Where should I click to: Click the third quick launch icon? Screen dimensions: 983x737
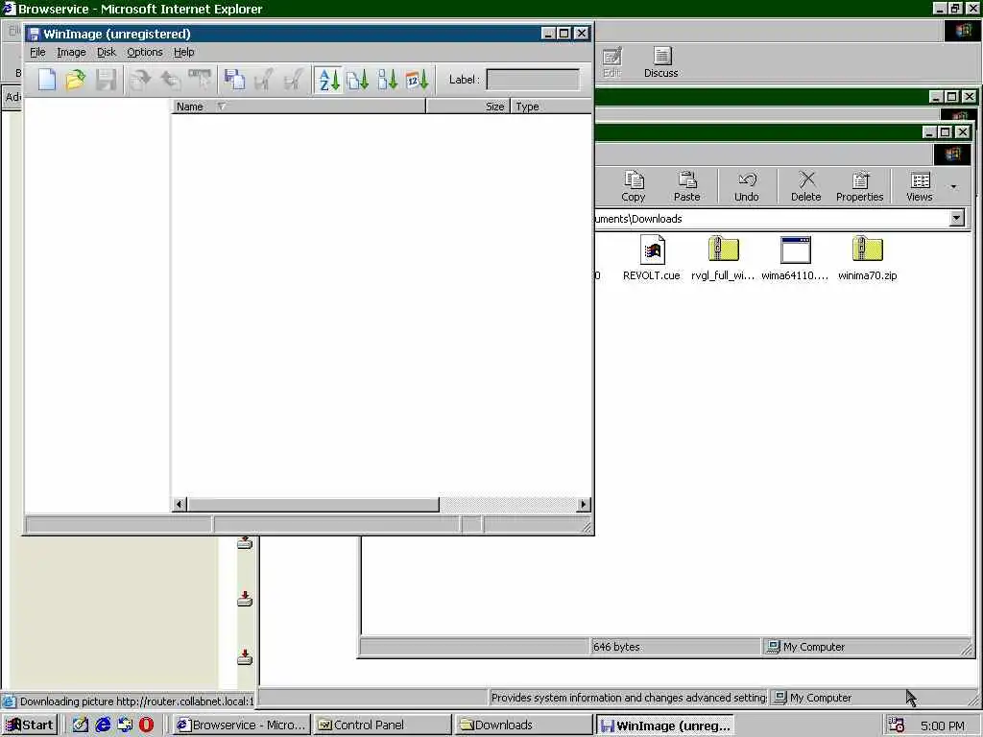(x=125, y=725)
